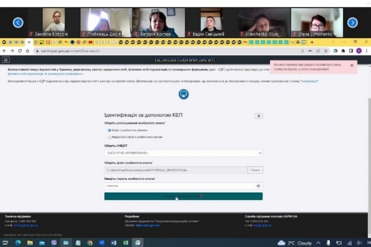The height and width of the screenshot is (247, 371).
Task: Open Google Chrome from the taskbar
Action: [x=90, y=243]
